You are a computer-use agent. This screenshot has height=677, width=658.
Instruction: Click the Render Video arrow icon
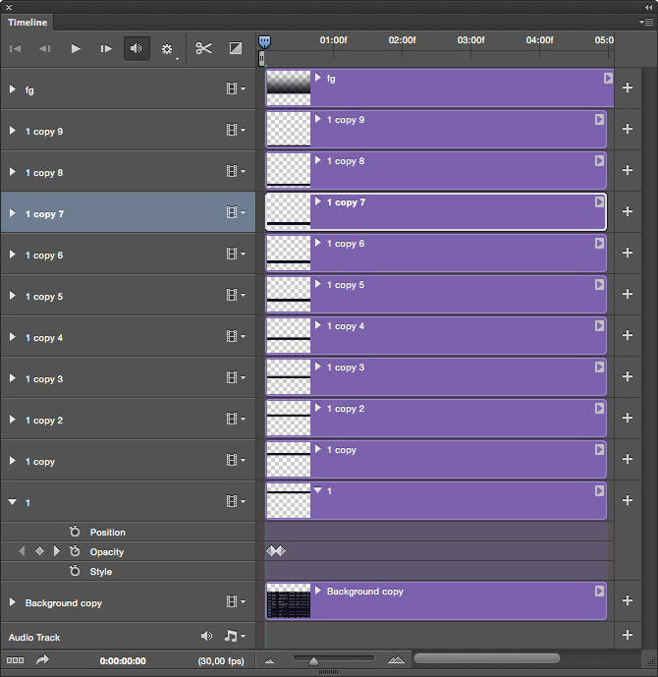pyautogui.click(x=42, y=661)
